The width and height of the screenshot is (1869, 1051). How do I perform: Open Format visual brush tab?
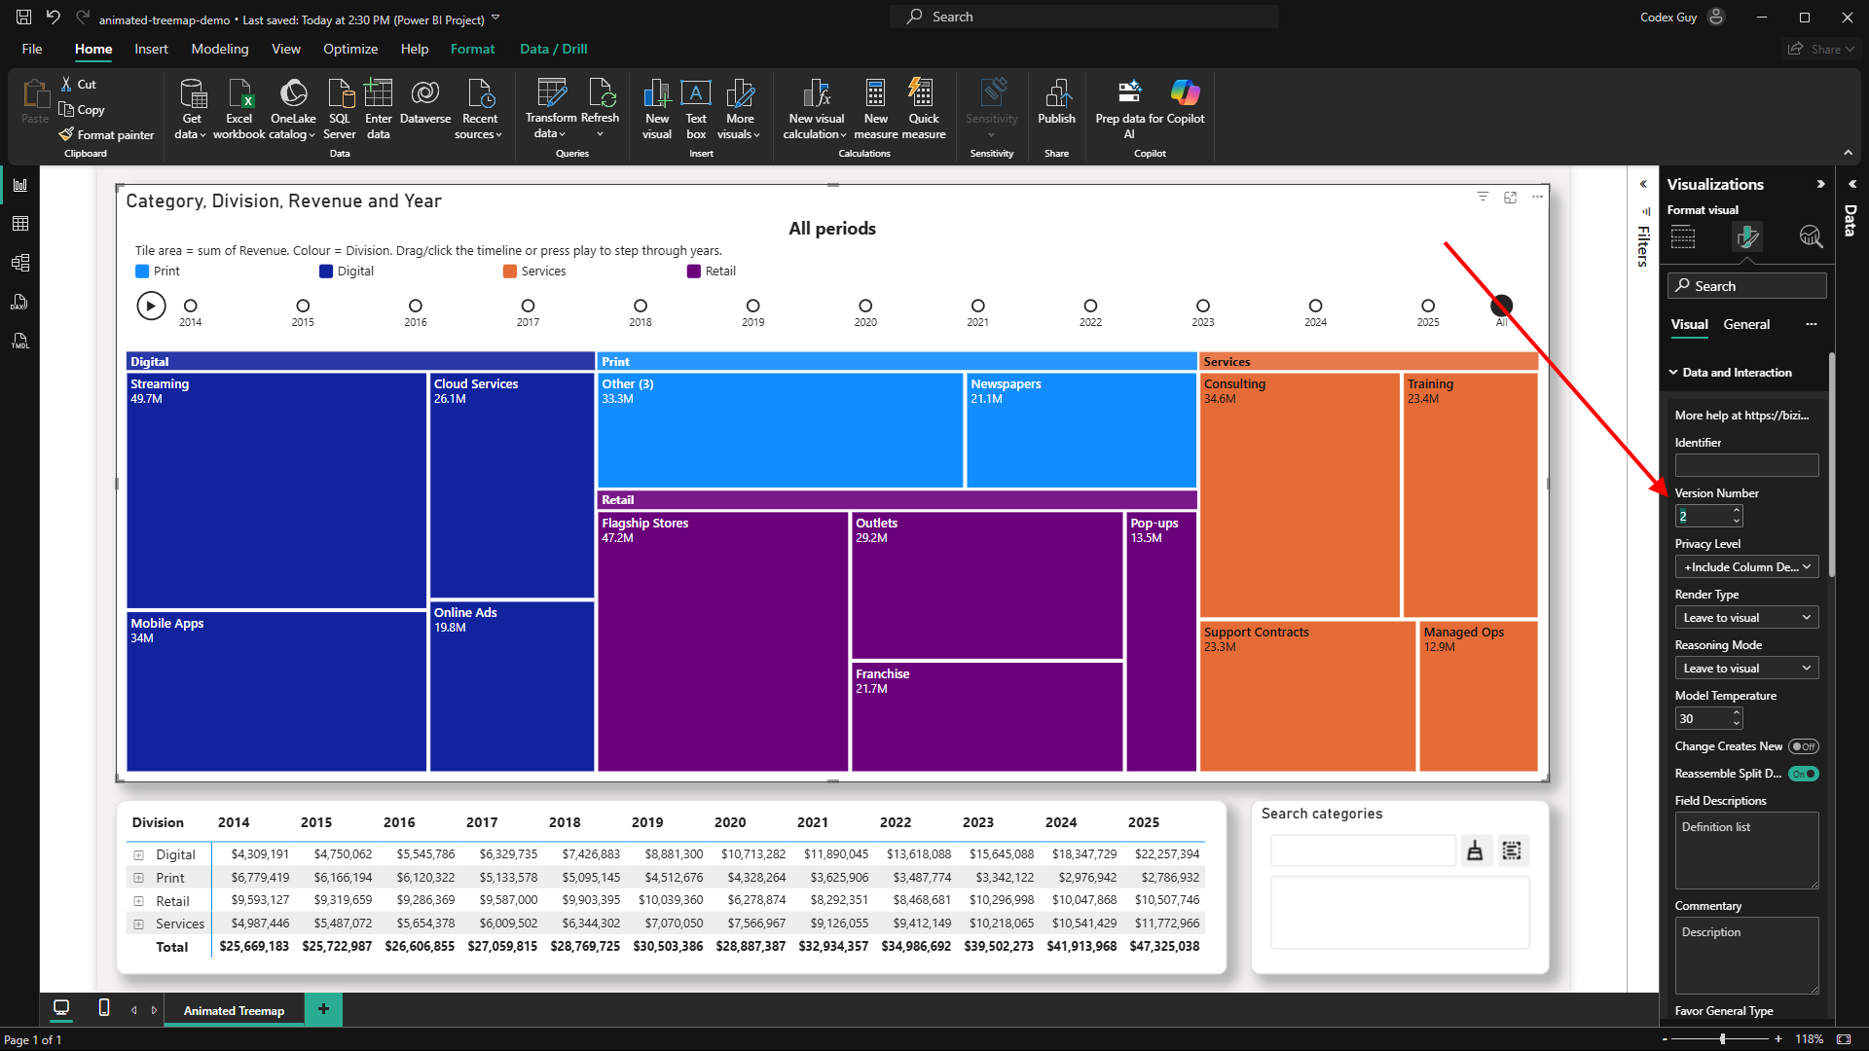point(1747,236)
